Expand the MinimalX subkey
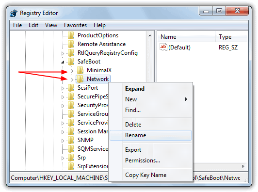 pos(72,71)
